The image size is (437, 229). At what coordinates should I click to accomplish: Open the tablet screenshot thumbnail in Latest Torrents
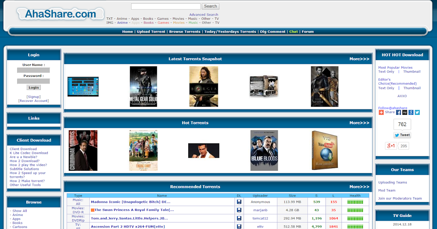83,87
